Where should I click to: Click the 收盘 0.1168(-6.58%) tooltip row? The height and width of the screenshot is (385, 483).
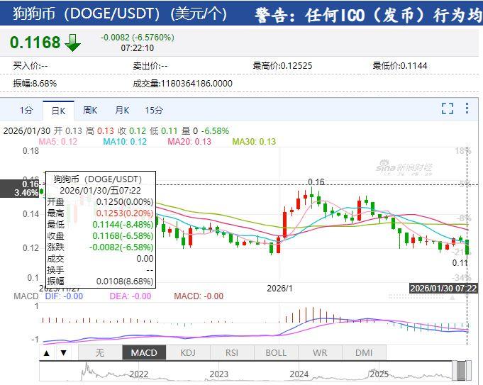pos(101,236)
